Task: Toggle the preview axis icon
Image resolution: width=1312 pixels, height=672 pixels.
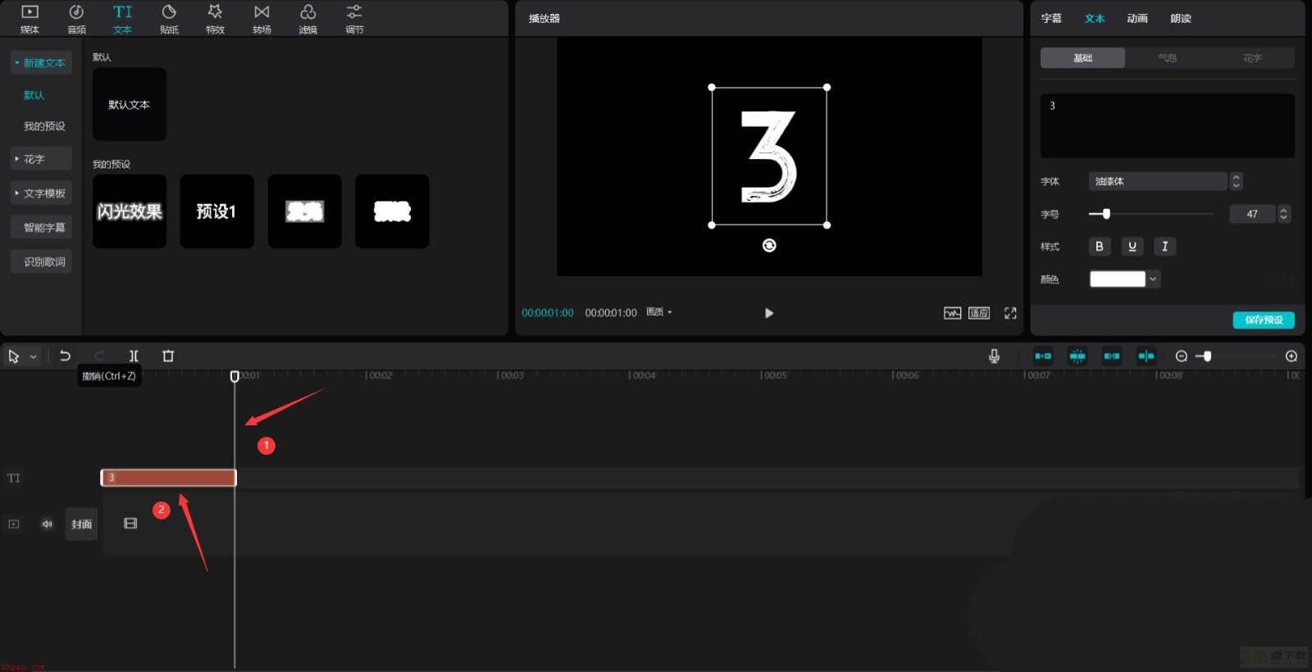Action: tap(1146, 356)
